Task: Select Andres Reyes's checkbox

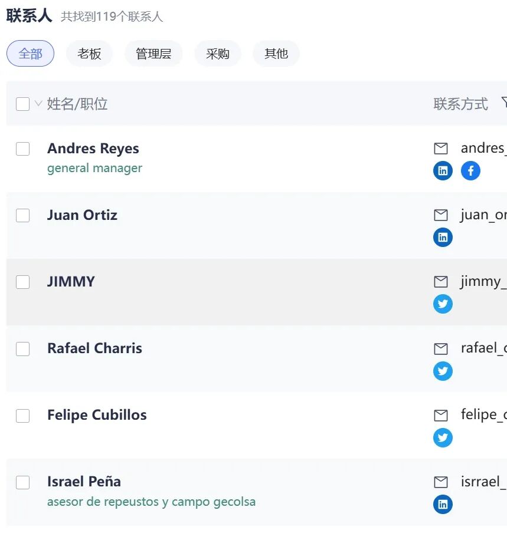Action: [x=22, y=149]
